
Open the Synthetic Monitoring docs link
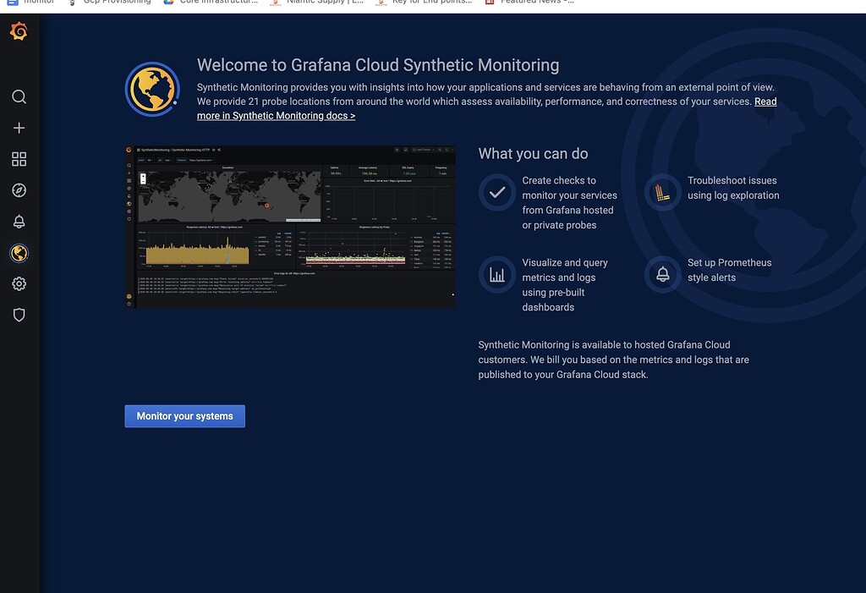(276, 115)
